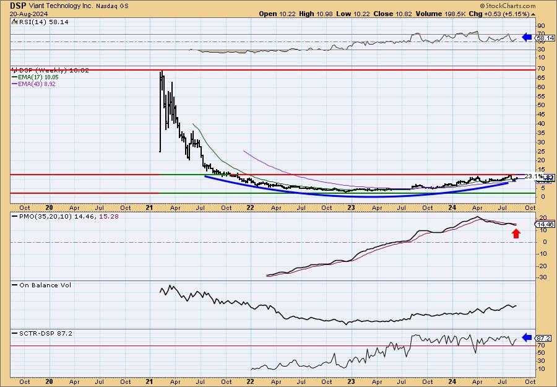This screenshot has height=387, width=557.
Task: Click the On Balance Vol label
Action: click(x=42, y=285)
